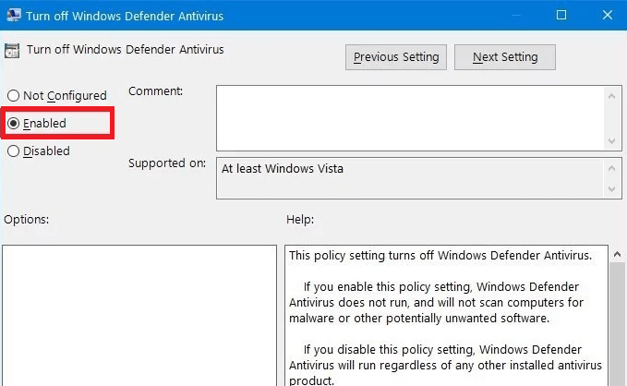
Task: Go to Next Setting
Action: tap(504, 57)
